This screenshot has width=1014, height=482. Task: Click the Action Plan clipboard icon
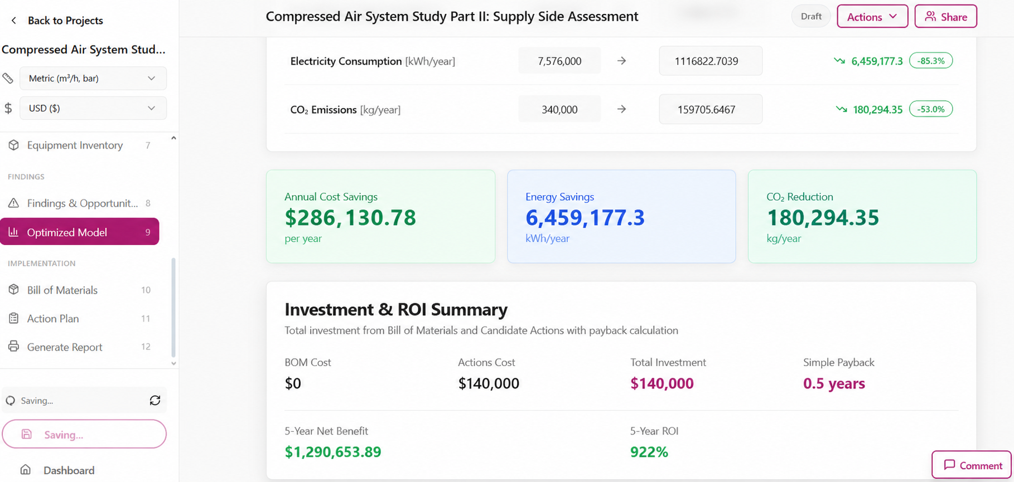pos(14,318)
